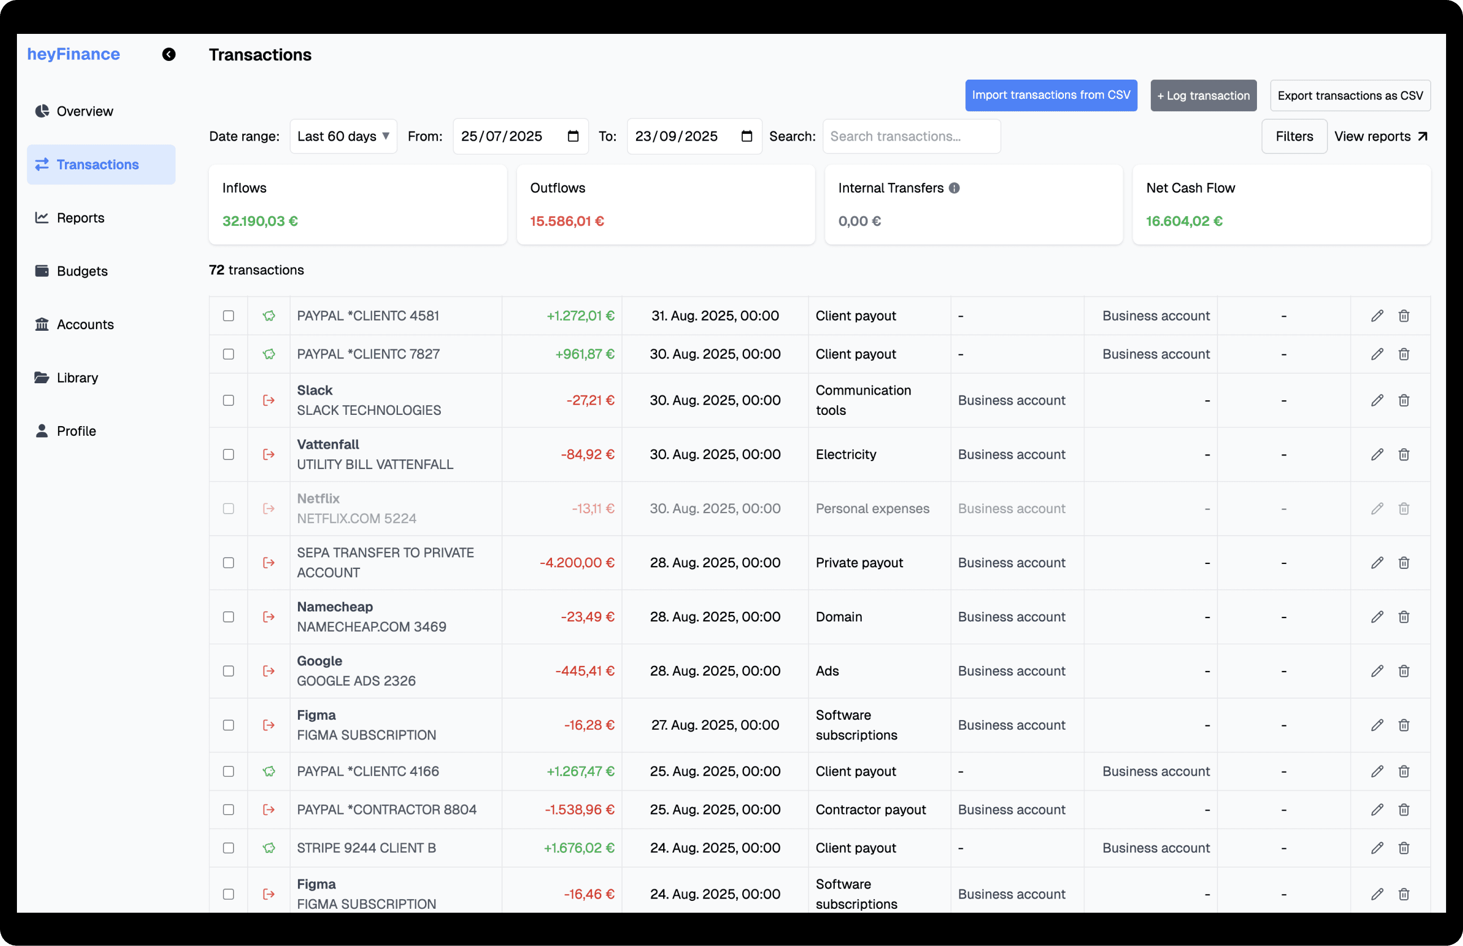Tick the STRIPE 9244 CLIENT B checkbox
This screenshot has width=1463, height=946.
tap(229, 848)
